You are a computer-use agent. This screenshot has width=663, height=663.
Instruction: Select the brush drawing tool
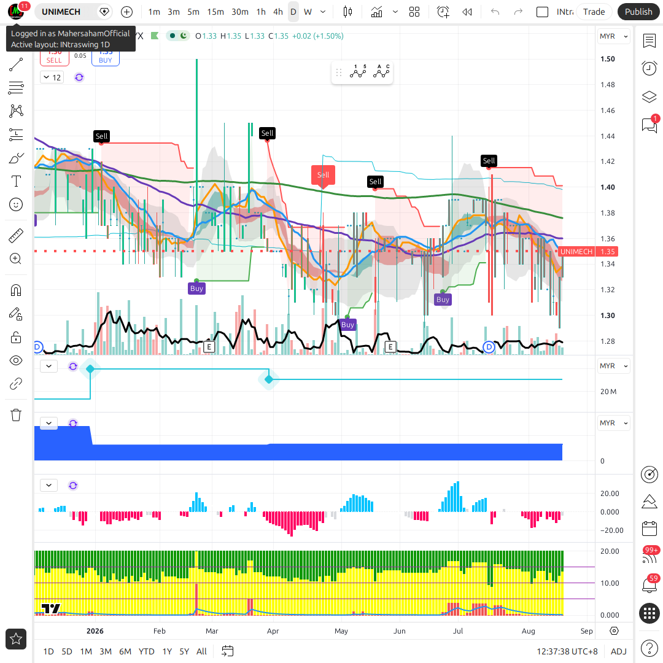15,158
